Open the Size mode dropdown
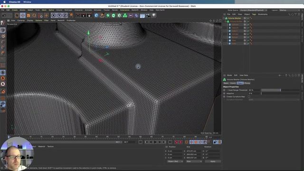304x171 pixels. tap(194, 161)
